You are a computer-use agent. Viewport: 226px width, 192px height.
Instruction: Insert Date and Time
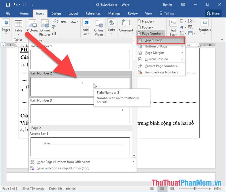pos(190,27)
